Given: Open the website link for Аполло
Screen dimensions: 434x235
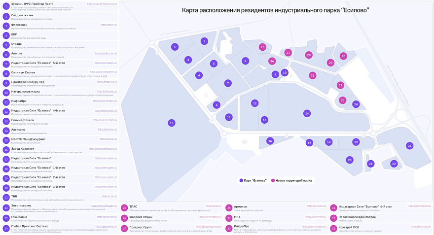Looking at the screenshot, I should point(106,53).
